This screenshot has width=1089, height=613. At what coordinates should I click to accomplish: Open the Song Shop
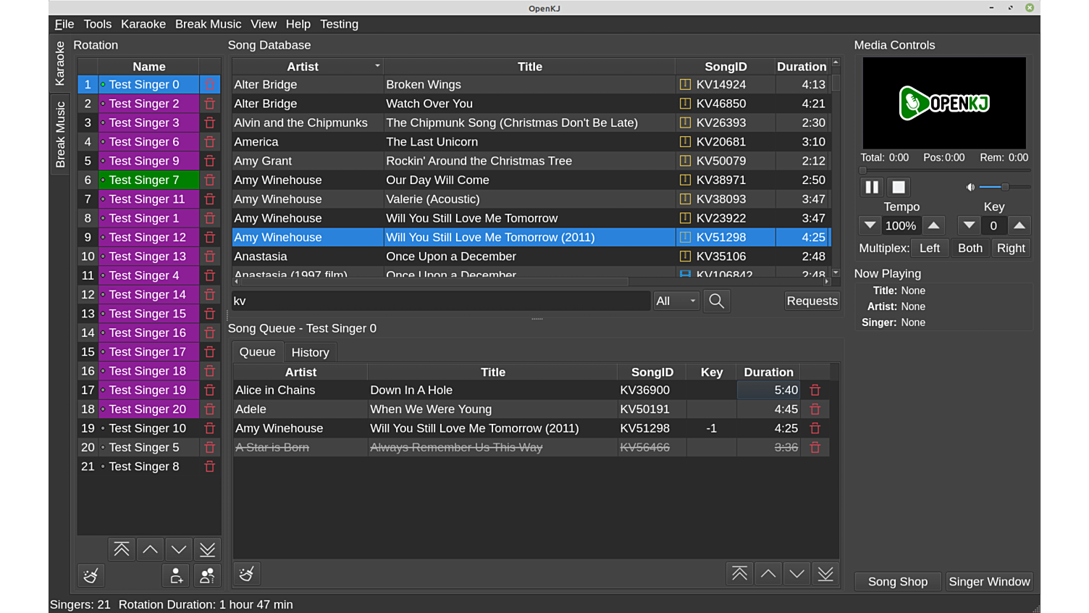(x=898, y=582)
